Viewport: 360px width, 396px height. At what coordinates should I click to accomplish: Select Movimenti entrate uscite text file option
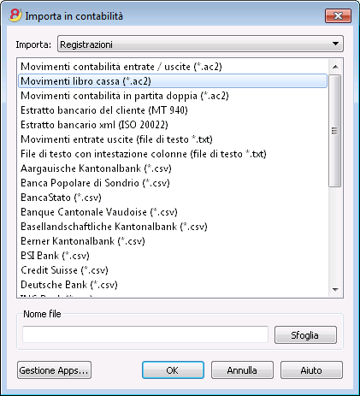(116, 139)
